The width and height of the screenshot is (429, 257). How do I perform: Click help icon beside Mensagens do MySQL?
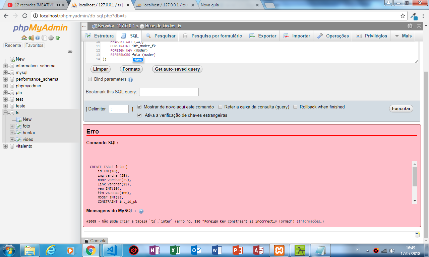(x=141, y=211)
